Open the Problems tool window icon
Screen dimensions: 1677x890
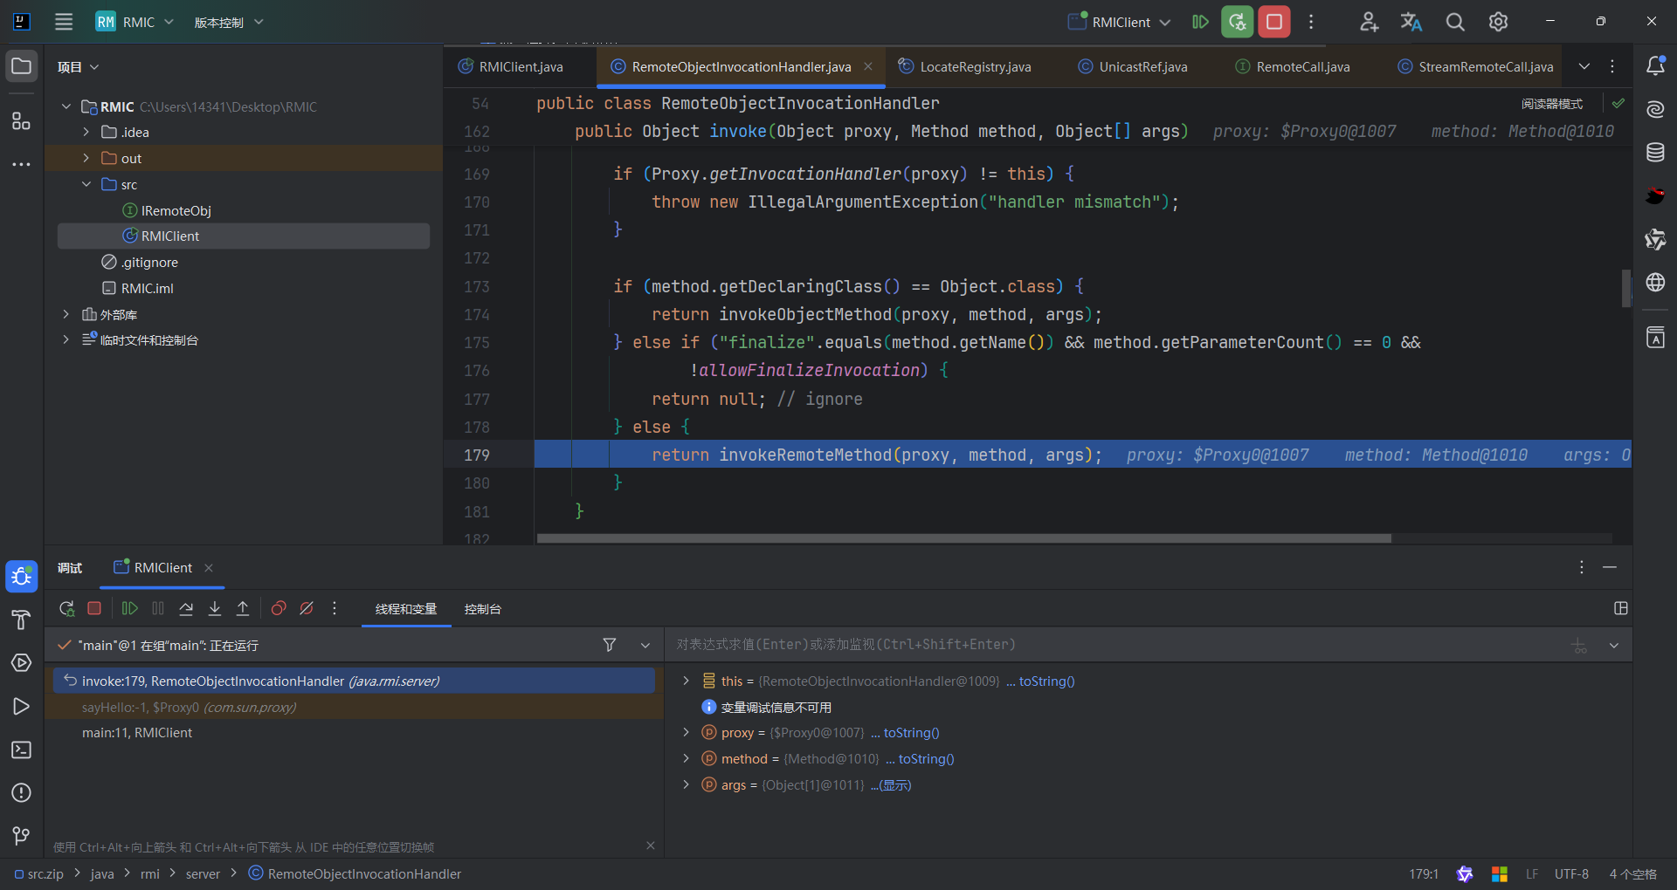click(x=21, y=792)
